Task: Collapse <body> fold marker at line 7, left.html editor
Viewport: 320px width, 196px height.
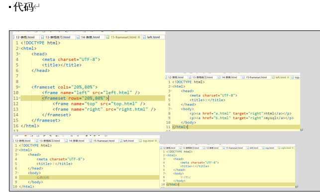Action: [171, 109]
